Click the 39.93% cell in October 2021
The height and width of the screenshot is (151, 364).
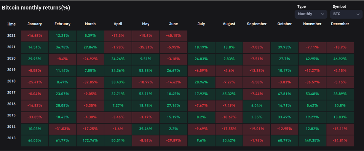pos(284,48)
